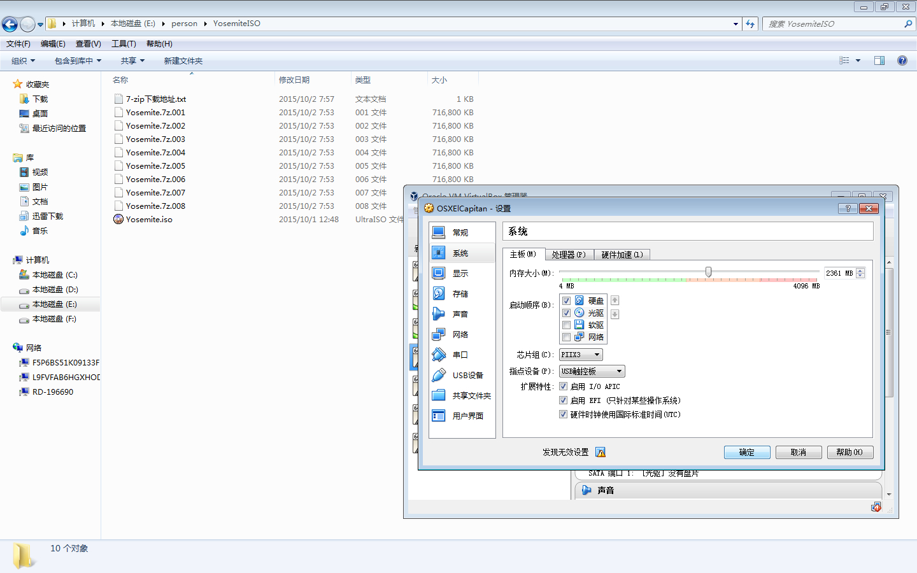Image resolution: width=917 pixels, height=573 pixels.
Task: Open the 查看(V) menu
Action: pyautogui.click(x=88, y=43)
